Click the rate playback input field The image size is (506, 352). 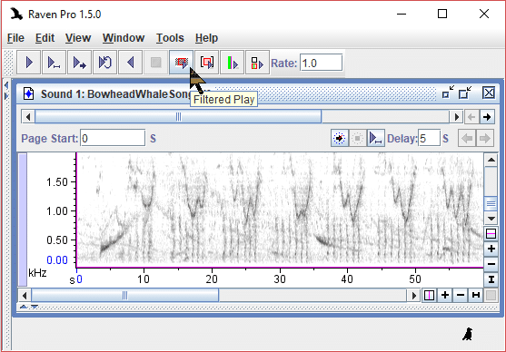[x=321, y=63]
